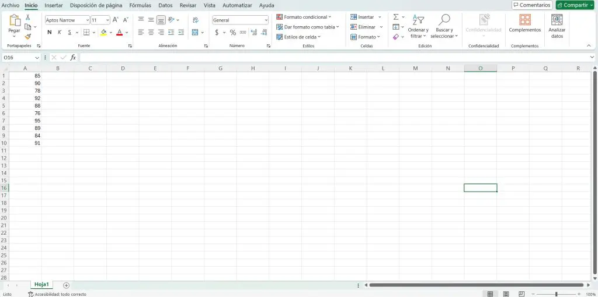598x297 pixels.
Task: Open the font size dropdown showing 11
Action: (x=107, y=20)
